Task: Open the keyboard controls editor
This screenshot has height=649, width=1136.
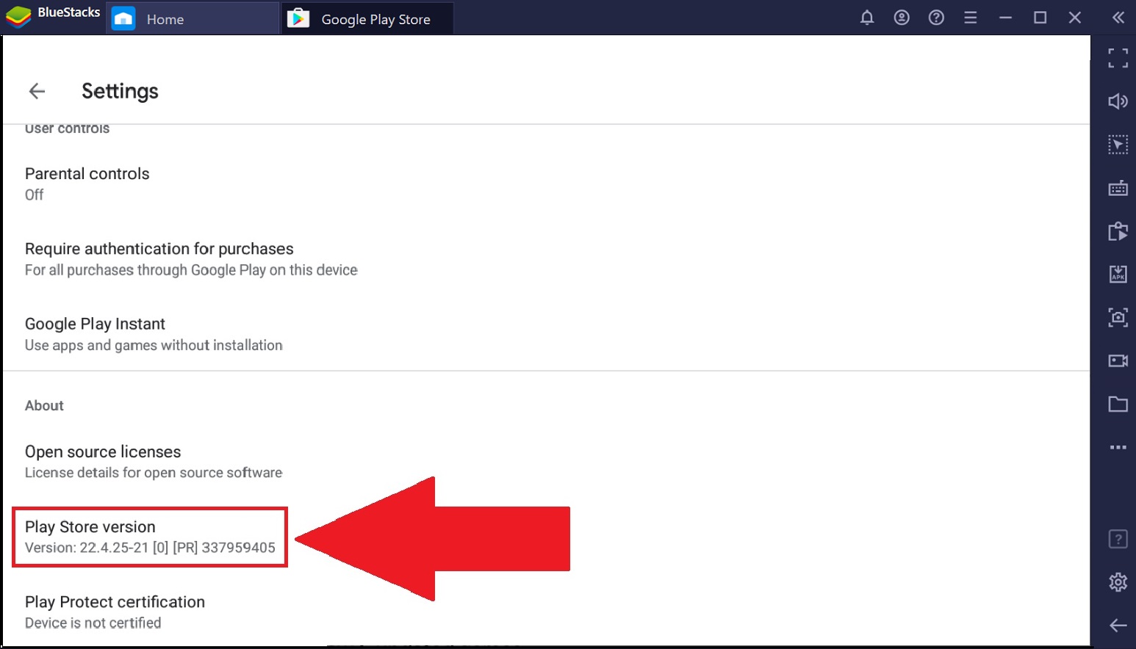Action: 1118,188
